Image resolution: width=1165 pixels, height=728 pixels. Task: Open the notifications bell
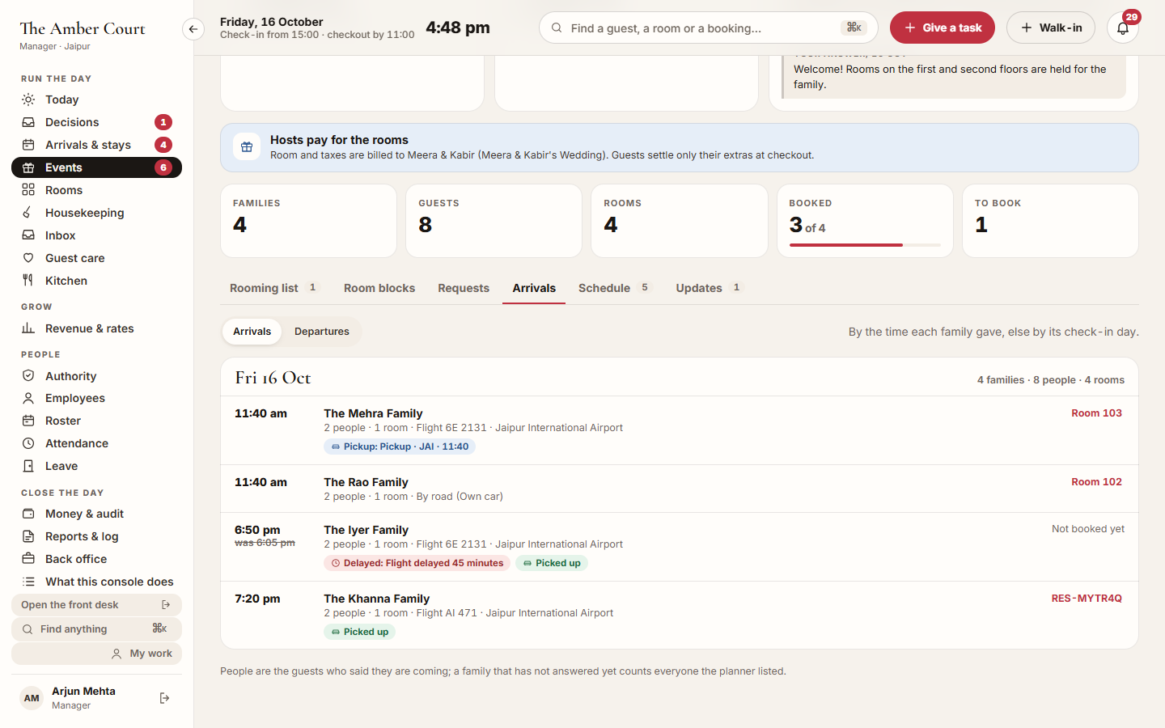(1123, 28)
